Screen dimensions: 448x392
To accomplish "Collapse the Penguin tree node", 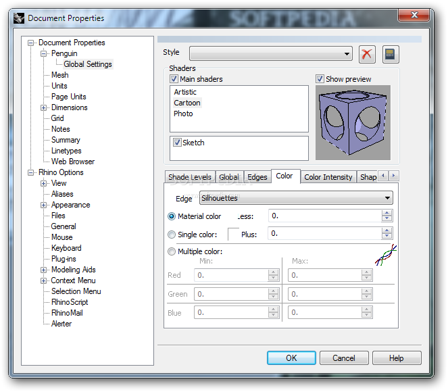I will pos(43,53).
